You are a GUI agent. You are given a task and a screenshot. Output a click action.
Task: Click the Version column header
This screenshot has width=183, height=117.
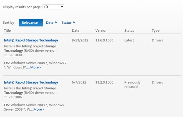tap(101, 31)
